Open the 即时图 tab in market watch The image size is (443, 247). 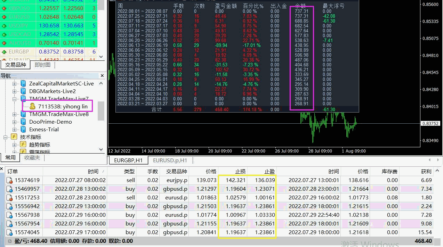point(42,65)
